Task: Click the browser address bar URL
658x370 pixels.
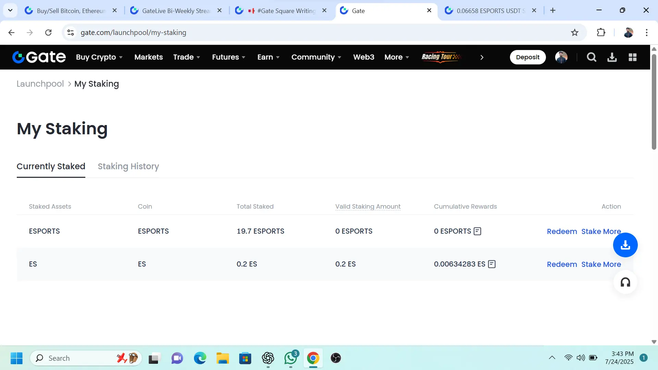Action: pyautogui.click(x=133, y=33)
